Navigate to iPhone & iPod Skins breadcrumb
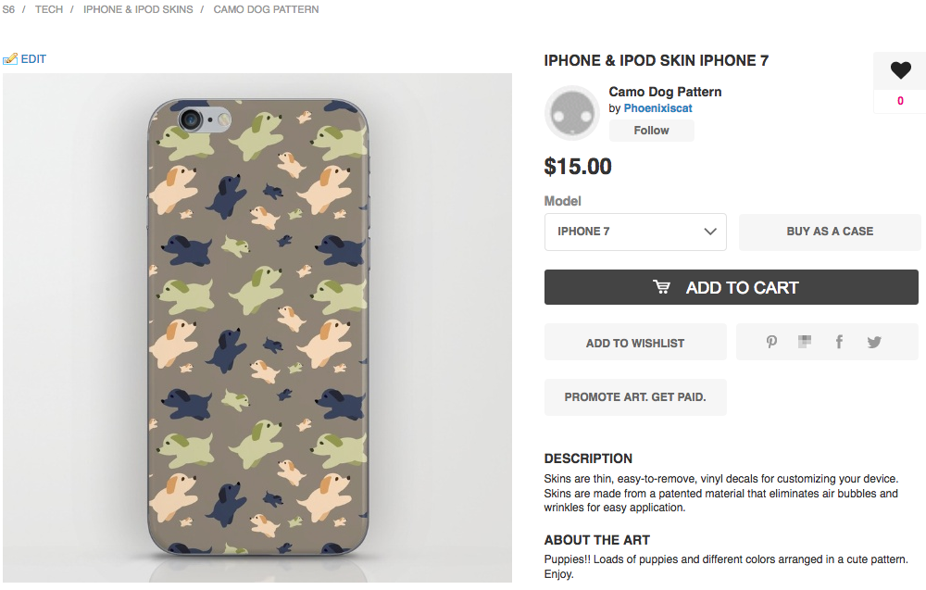Viewport: 926px width, 590px height. tap(138, 9)
